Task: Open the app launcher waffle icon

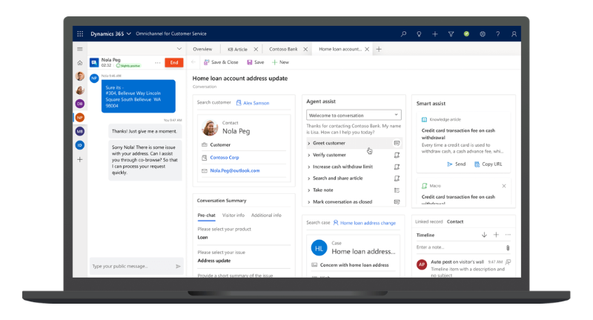Action: point(80,33)
